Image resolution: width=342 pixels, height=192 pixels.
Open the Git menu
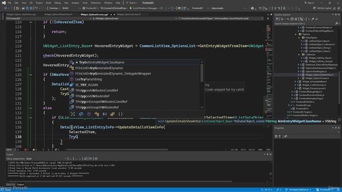pyautogui.click(x=31, y=3)
